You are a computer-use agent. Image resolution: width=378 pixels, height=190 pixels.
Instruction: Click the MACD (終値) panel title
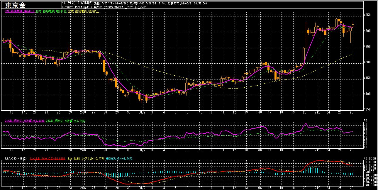click(x=16, y=159)
